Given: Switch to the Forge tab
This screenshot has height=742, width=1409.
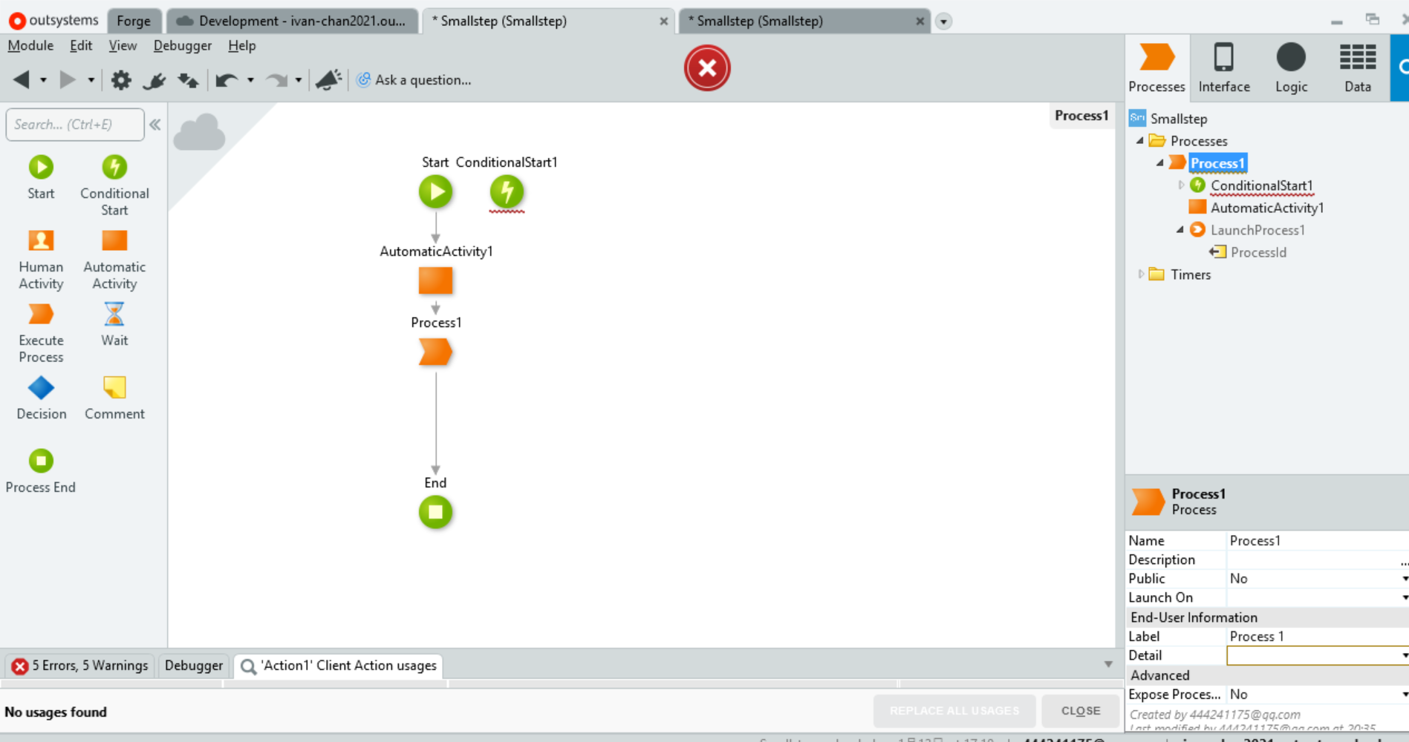Looking at the screenshot, I should pos(134,21).
